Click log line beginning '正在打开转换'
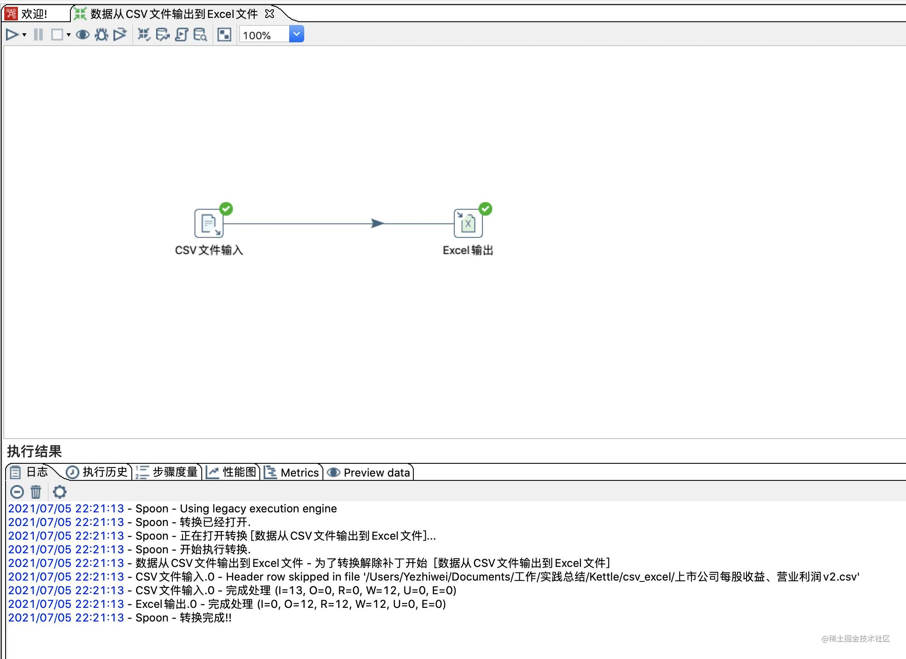The width and height of the screenshot is (906, 659). (x=222, y=536)
